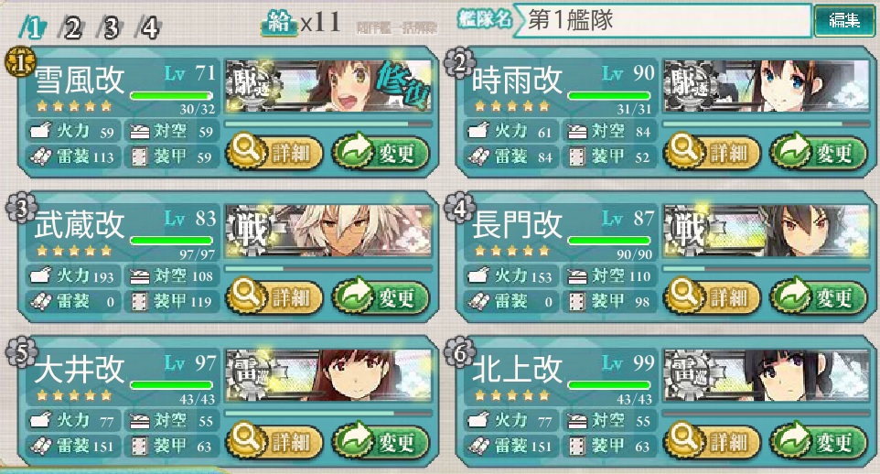
Task: Click 随伴艦一括解除 remove escorts button
Action: coord(397,27)
